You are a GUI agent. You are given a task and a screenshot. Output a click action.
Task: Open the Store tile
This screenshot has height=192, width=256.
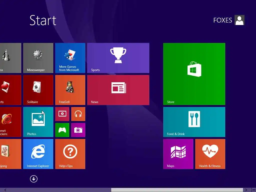[x=194, y=74]
